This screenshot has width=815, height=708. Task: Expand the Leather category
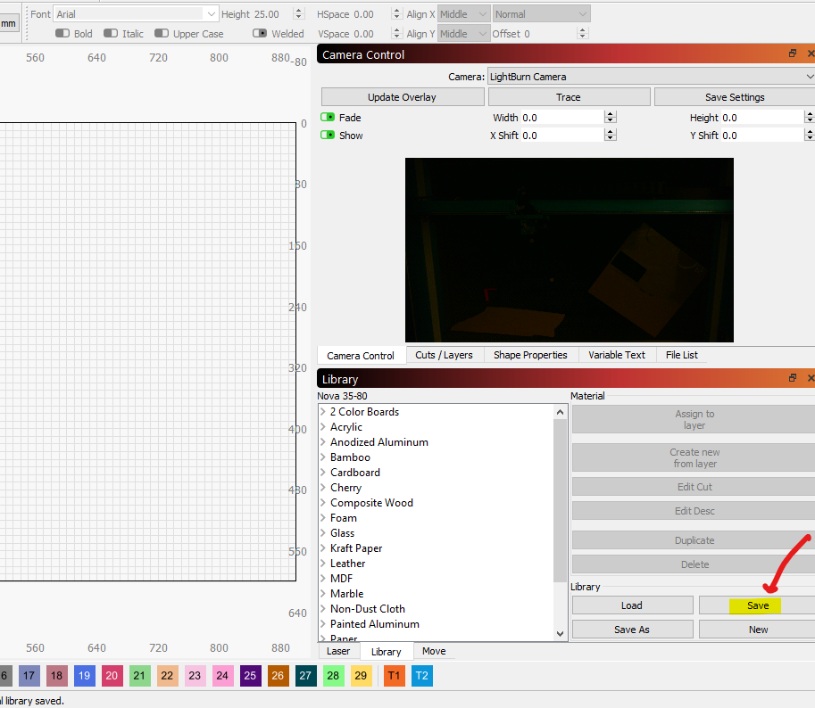(323, 564)
